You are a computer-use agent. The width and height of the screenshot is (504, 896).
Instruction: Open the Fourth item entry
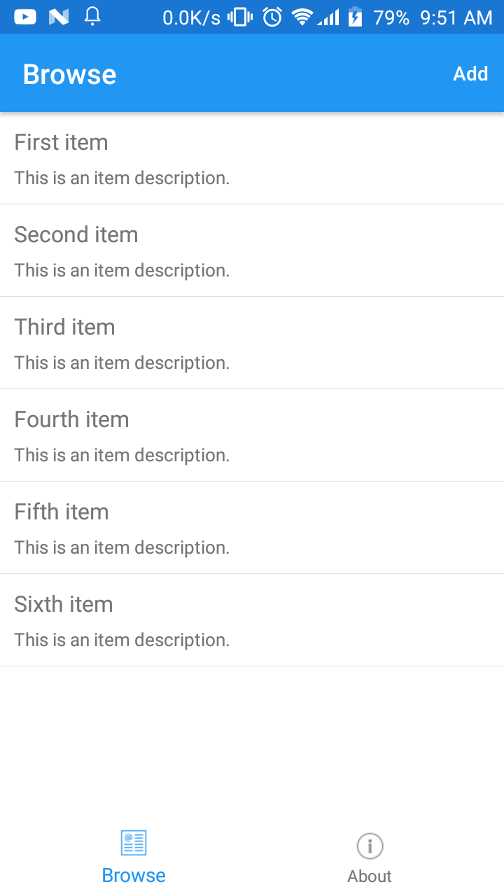[252, 436]
